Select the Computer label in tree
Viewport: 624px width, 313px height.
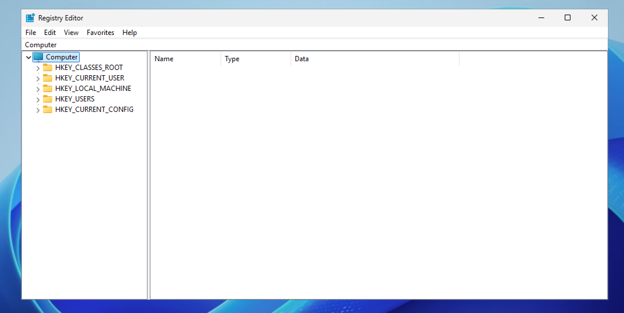(x=62, y=57)
